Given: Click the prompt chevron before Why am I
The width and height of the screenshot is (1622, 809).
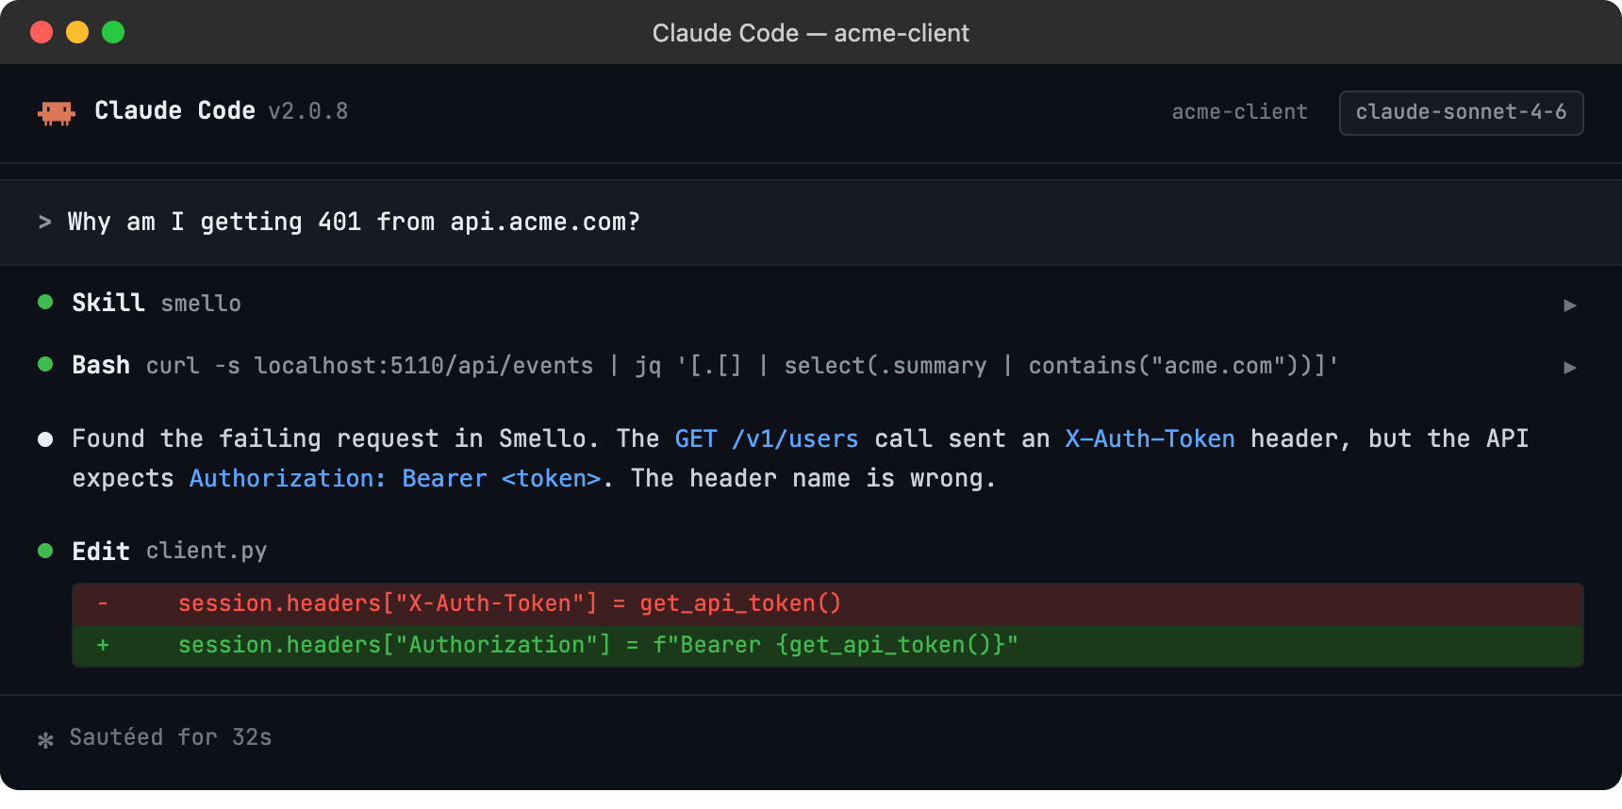Looking at the screenshot, I should click(x=44, y=223).
